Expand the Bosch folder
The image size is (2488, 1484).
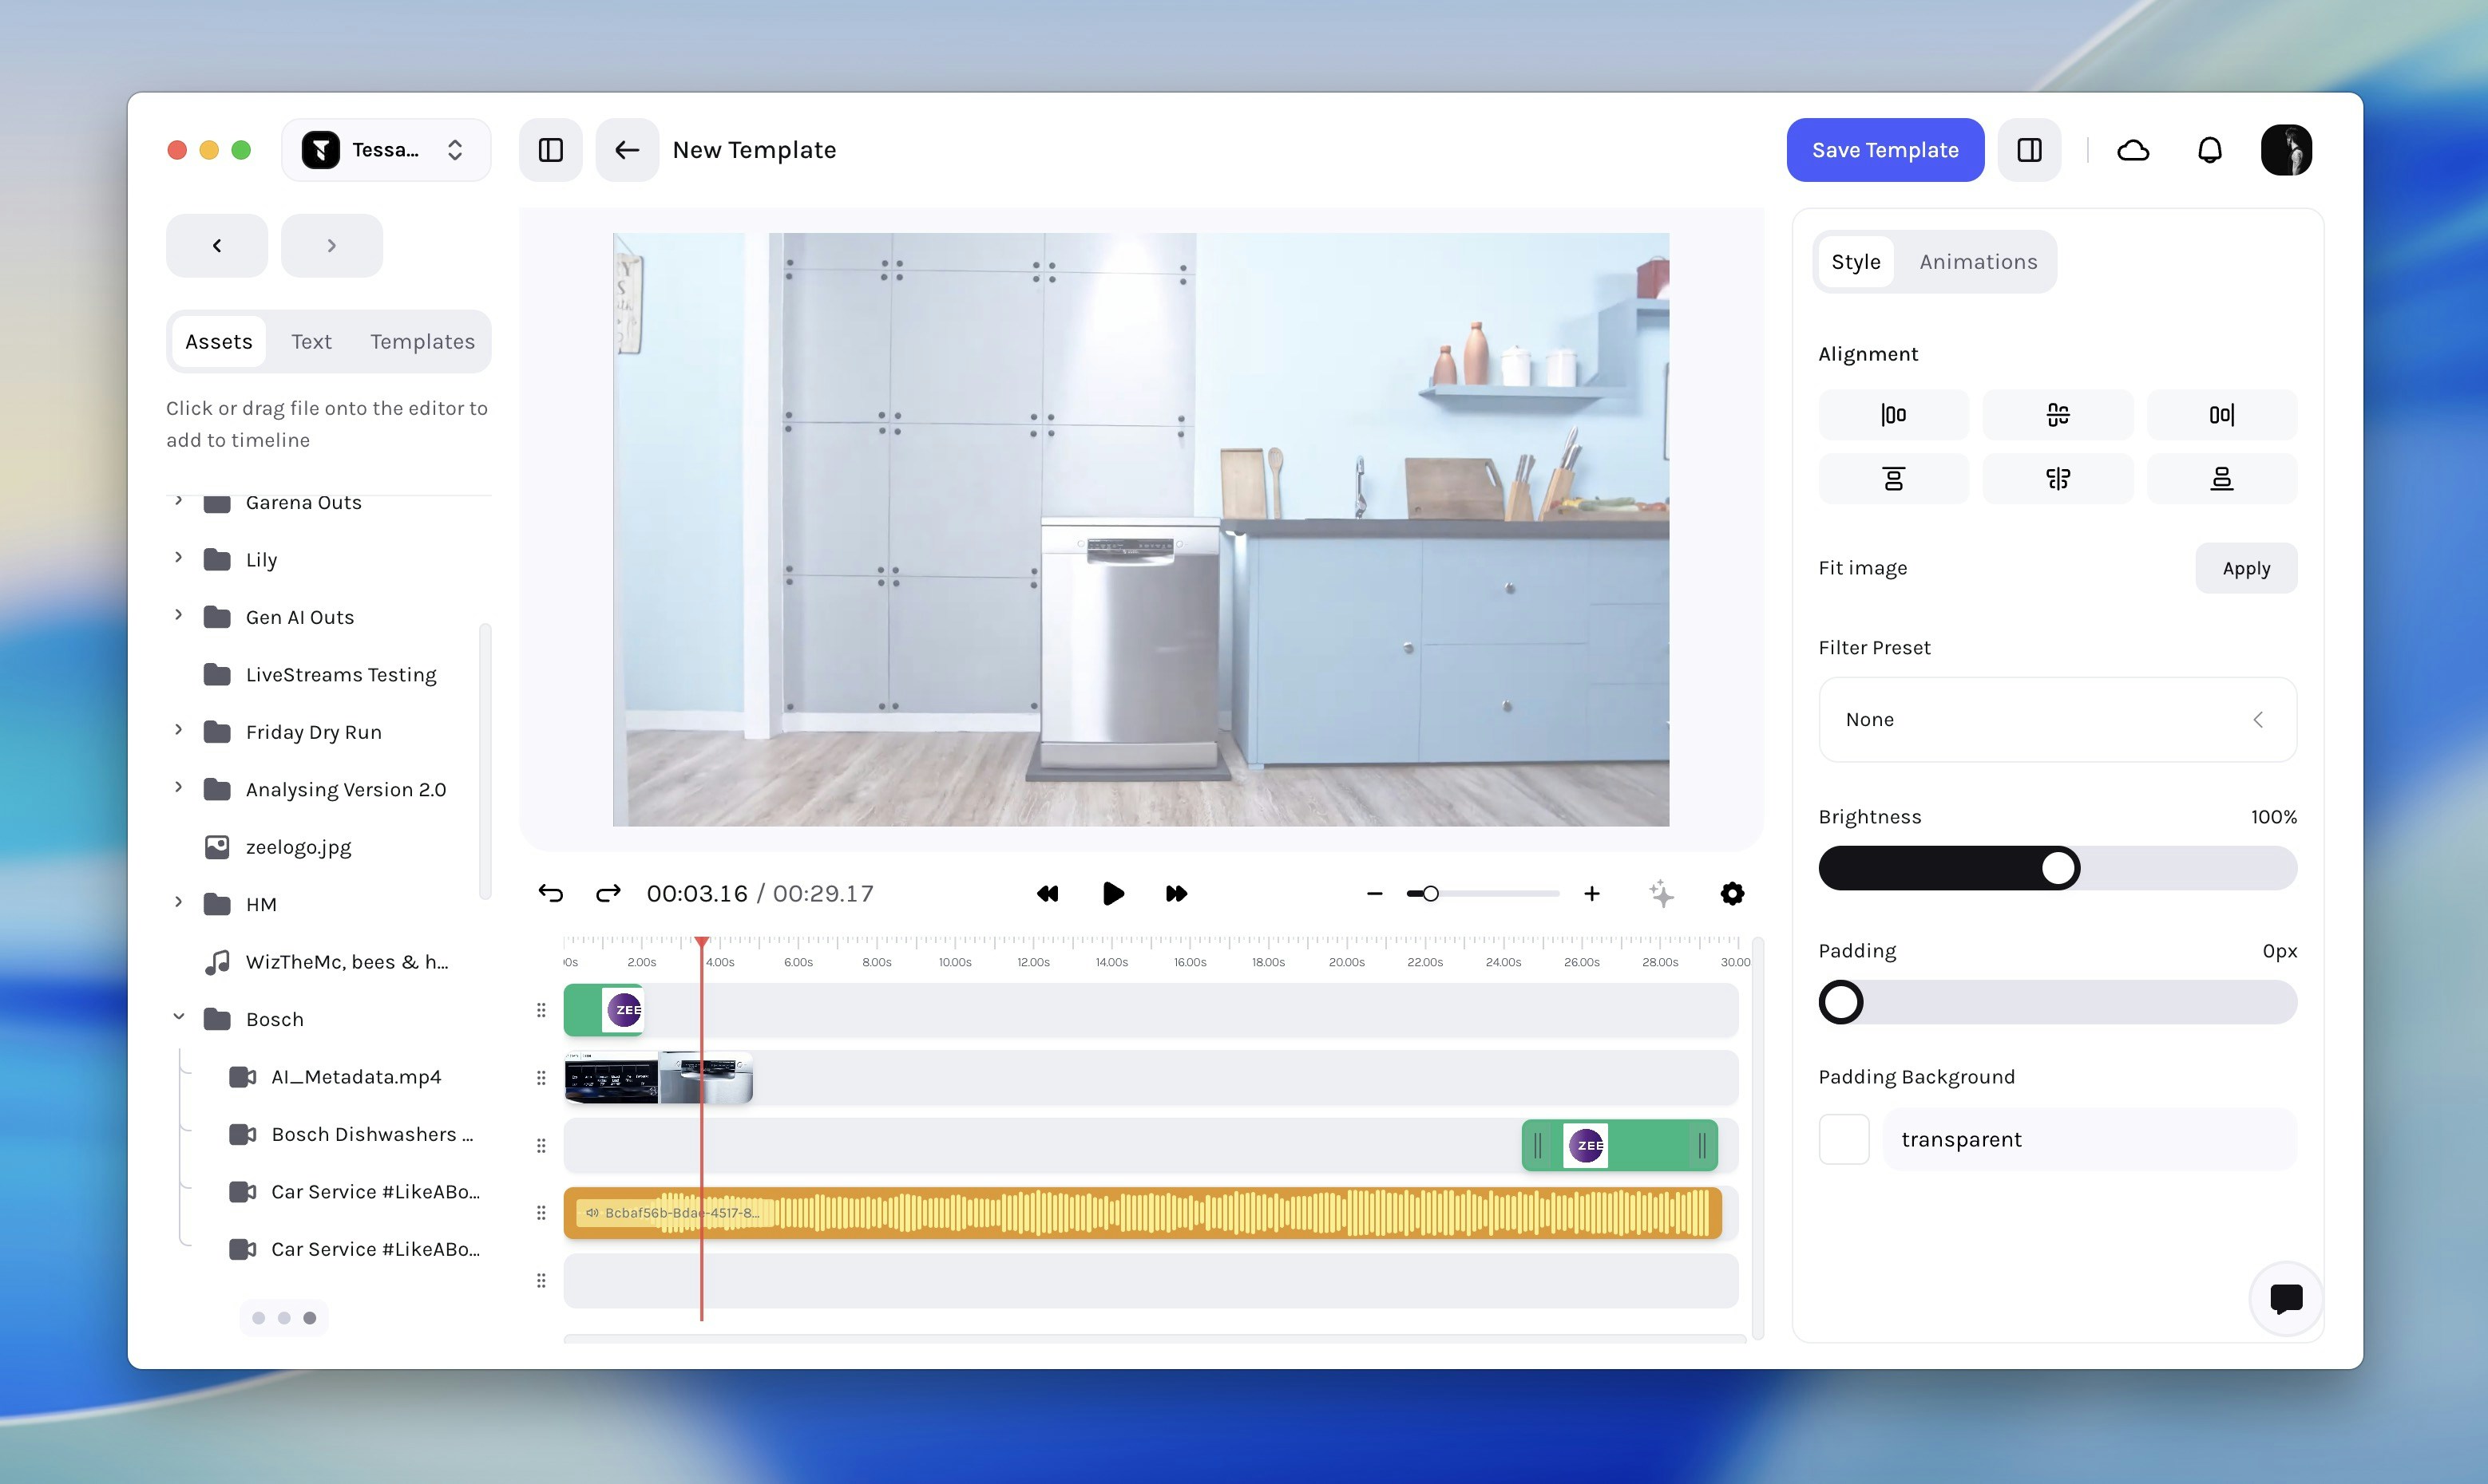click(x=179, y=1017)
